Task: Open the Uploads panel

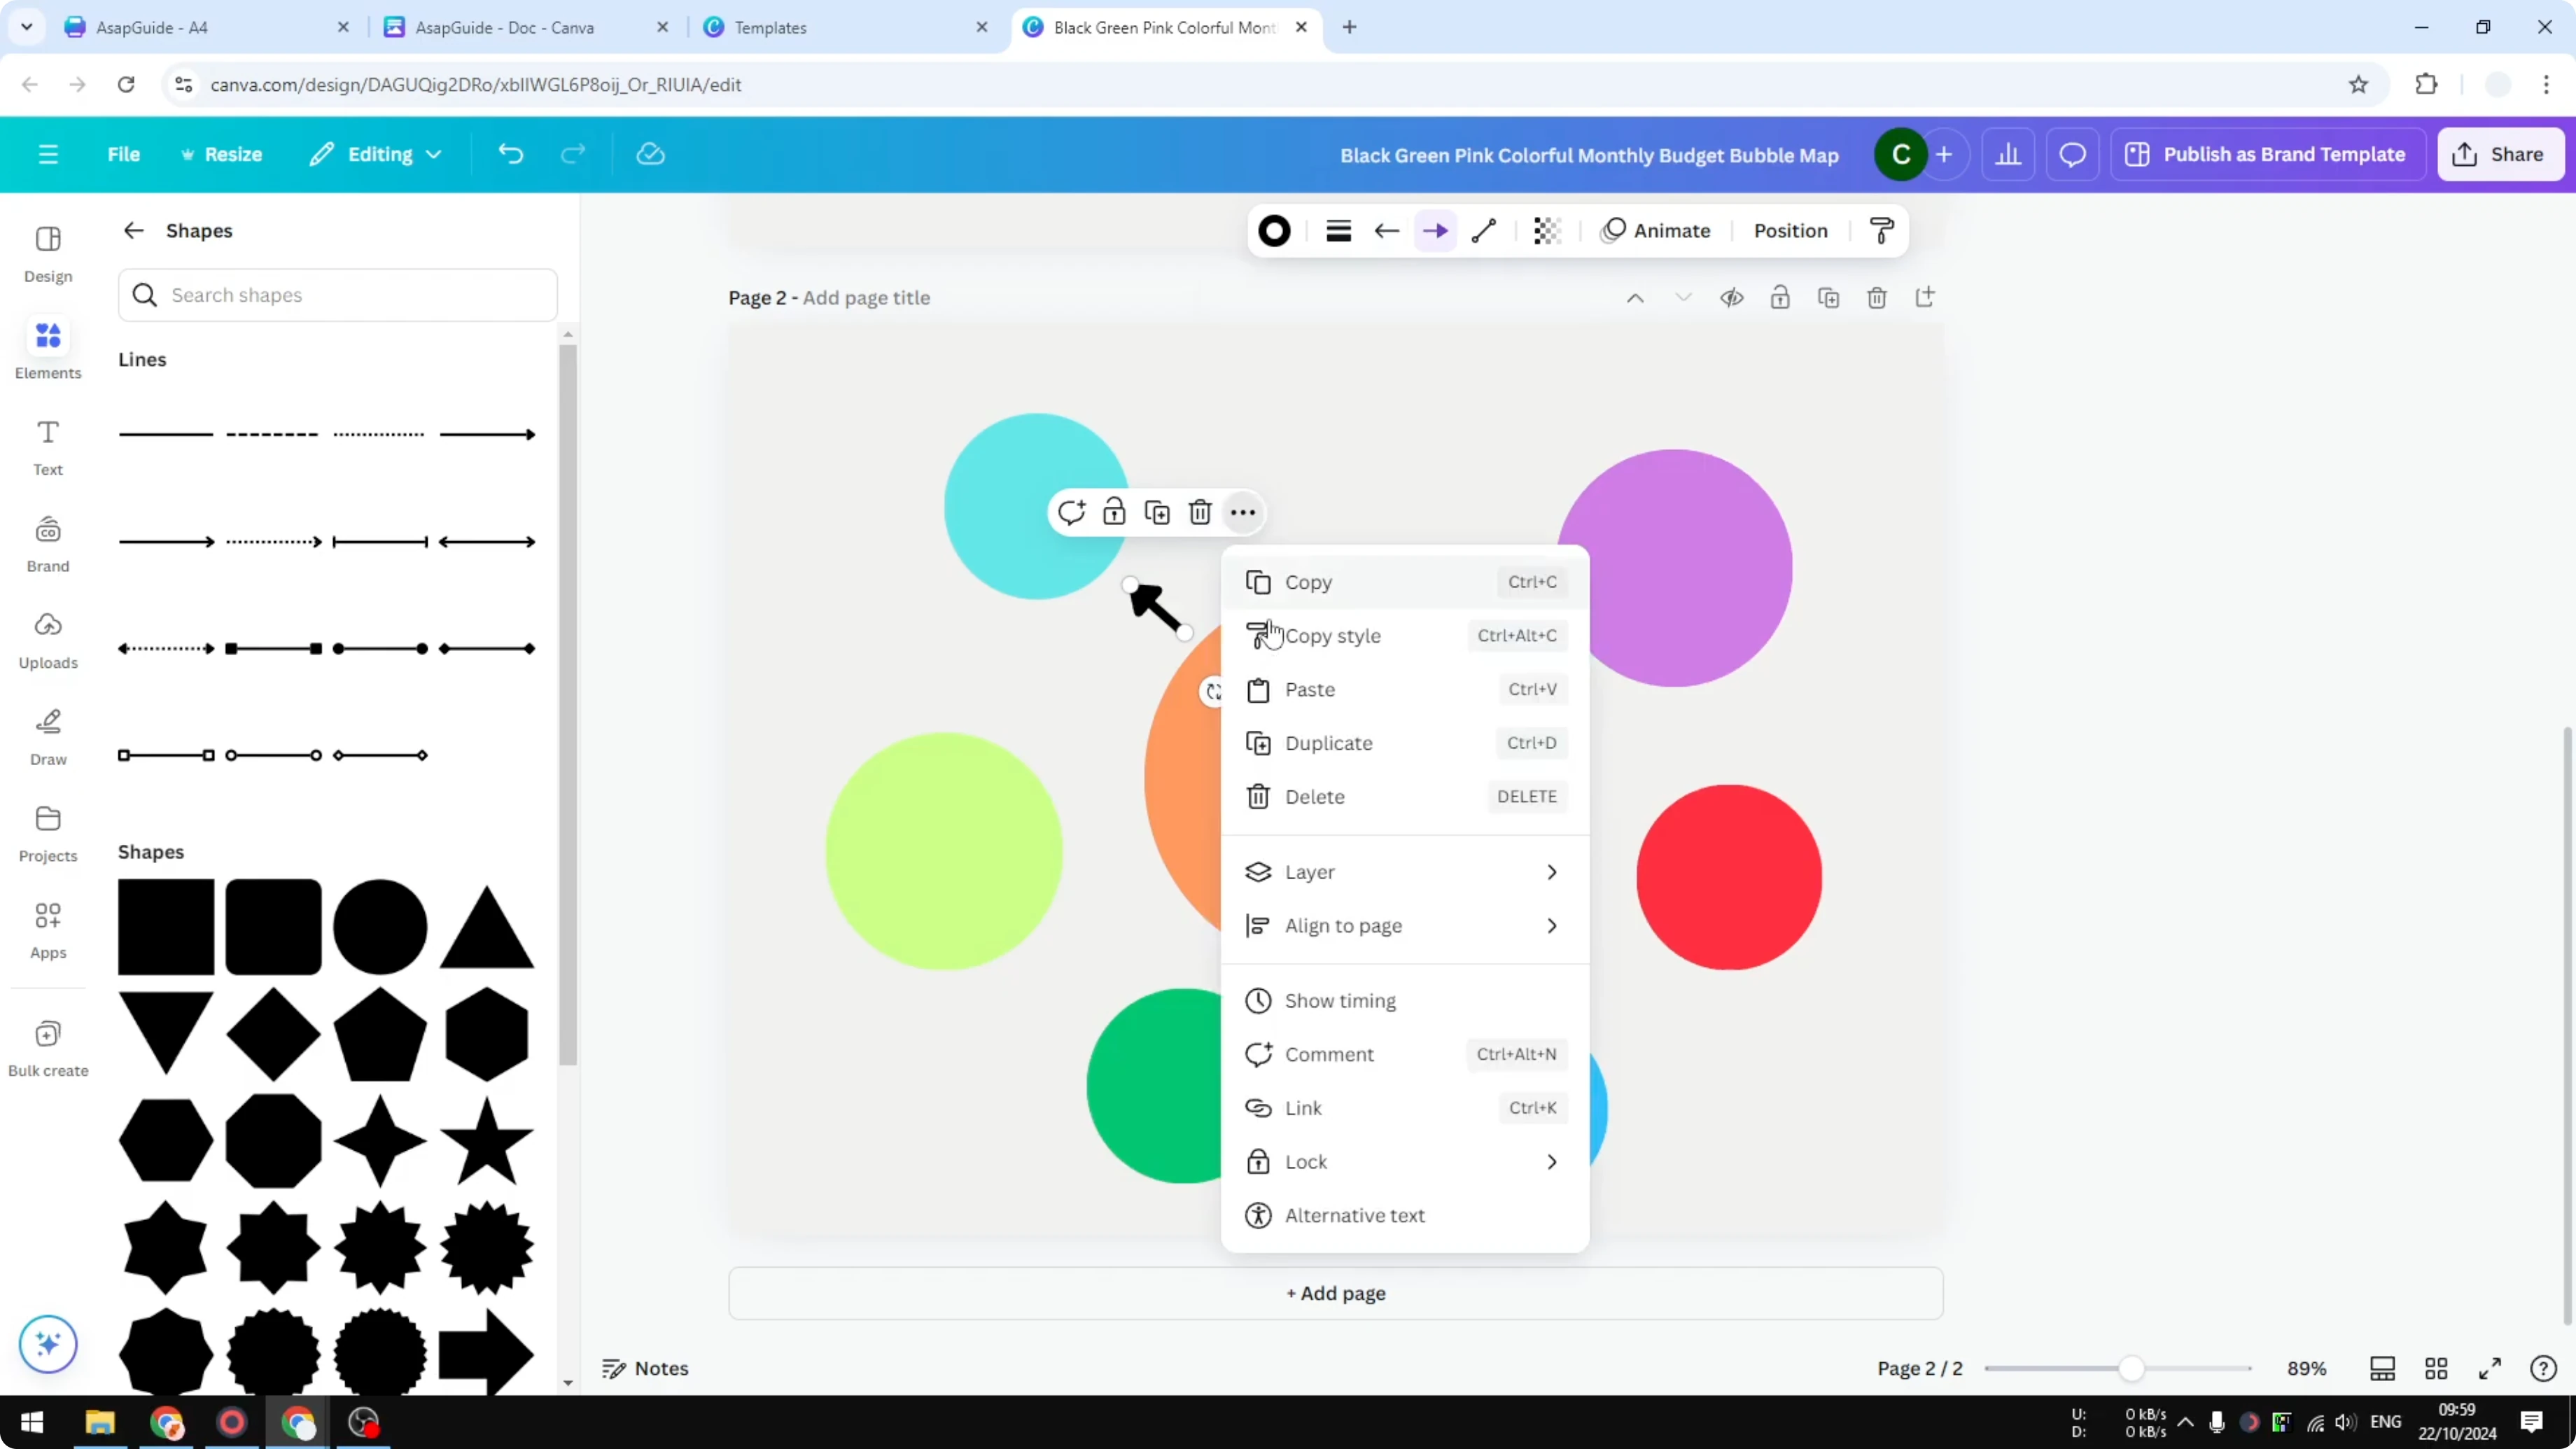Action: pyautogui.click(x=47, y=640)
